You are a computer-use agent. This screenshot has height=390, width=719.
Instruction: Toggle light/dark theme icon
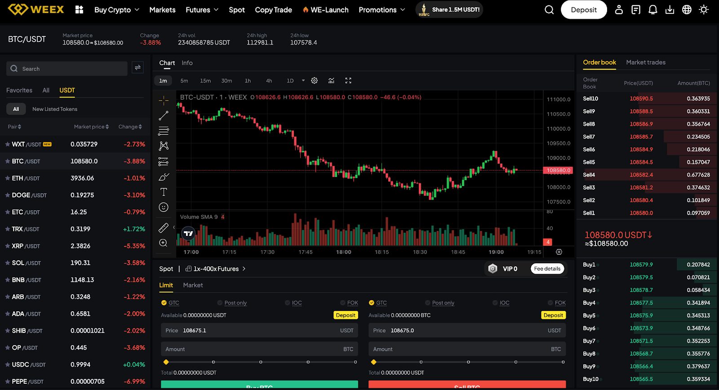pyautogui.click(x=704, y=9)
